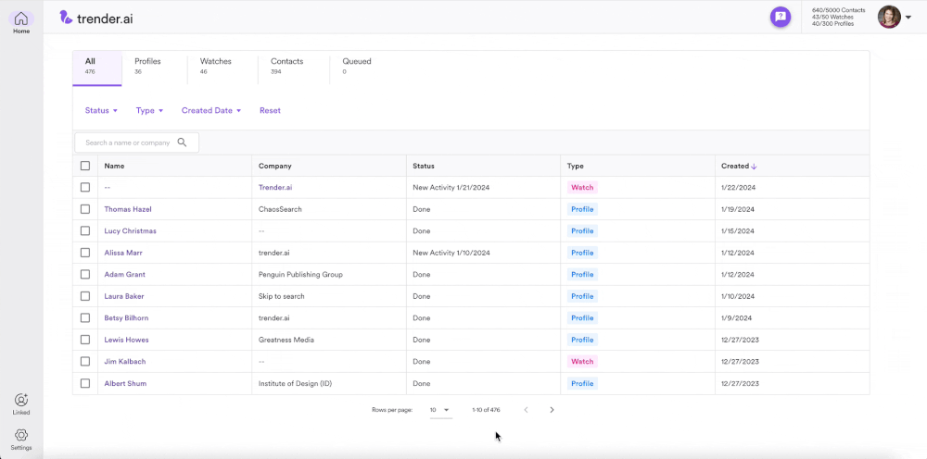Open Settings gear in sidebar
Viewport: 927px width, 459px height.
[20, 440]
